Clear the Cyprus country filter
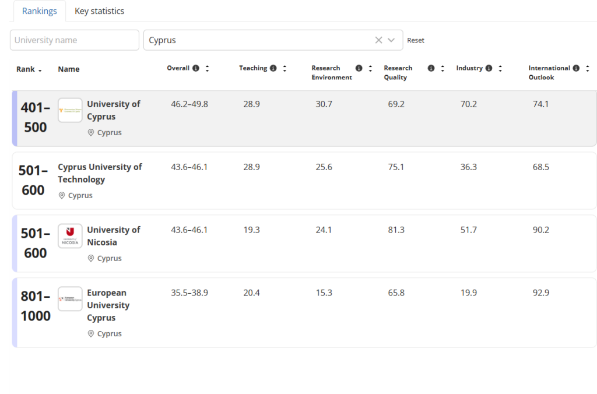 tap(378, 40)
